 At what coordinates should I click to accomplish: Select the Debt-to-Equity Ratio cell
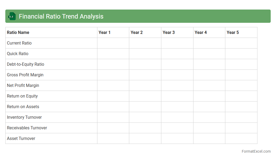pyautogui.click(x=25, y=64)
